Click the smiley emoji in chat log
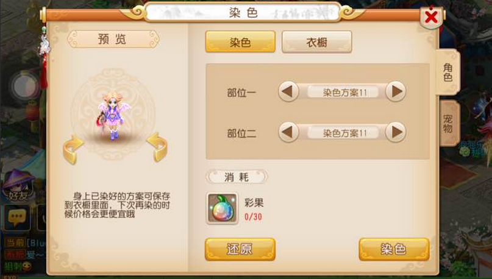The height and width of the screenshot is (279, 492). coord(27,266)
